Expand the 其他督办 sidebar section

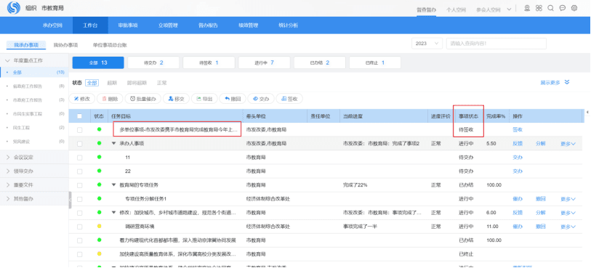tap(7, 198)
